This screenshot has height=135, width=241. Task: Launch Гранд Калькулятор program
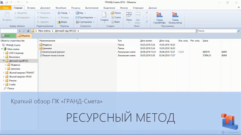click(175, 18)
